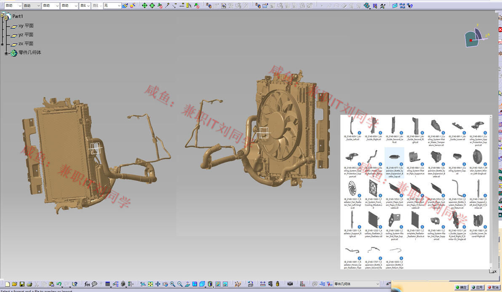Click the Save icon in bottom toolbar
The image size is (502, 292).
pos(22,284)
